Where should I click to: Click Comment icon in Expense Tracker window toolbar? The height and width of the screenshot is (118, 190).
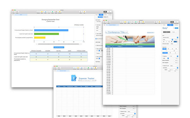tap(95, 68)
